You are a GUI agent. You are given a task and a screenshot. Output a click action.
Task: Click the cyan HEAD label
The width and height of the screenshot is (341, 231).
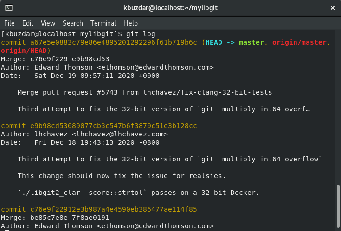tap(213, 43)
